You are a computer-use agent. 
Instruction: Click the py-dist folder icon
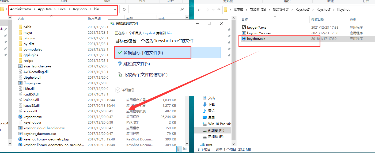(20, 44)
